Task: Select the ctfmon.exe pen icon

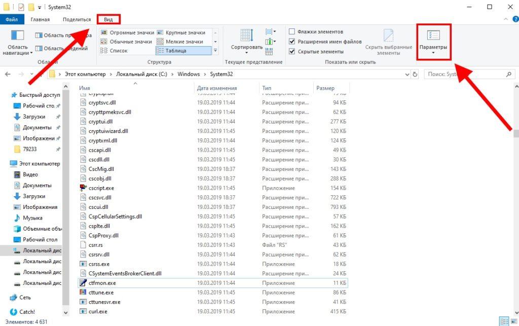Action: click(83, 283)
